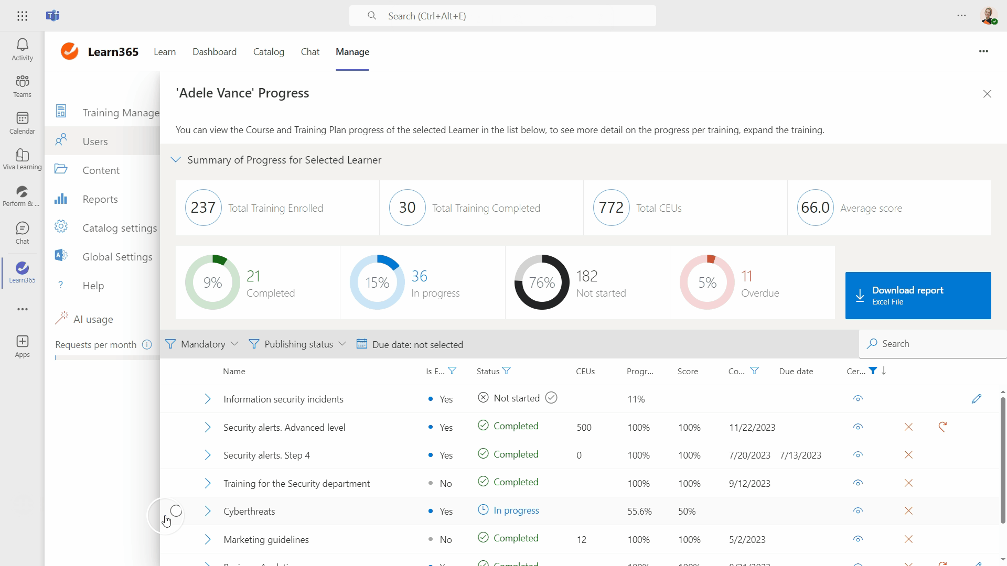Viewport: 1007px width, 566px height.
Task: Open the Teams Activity bell
Action: pyautogui.click(x=22, y=49)
